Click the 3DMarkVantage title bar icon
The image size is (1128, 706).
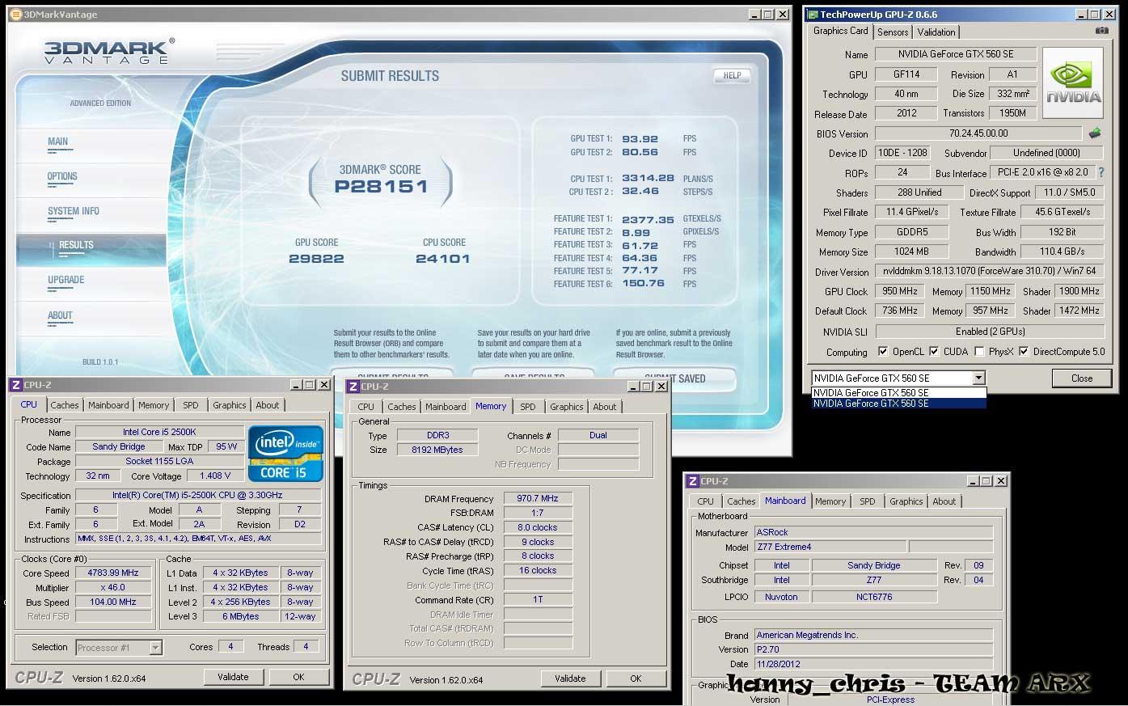tap(17, 14)
